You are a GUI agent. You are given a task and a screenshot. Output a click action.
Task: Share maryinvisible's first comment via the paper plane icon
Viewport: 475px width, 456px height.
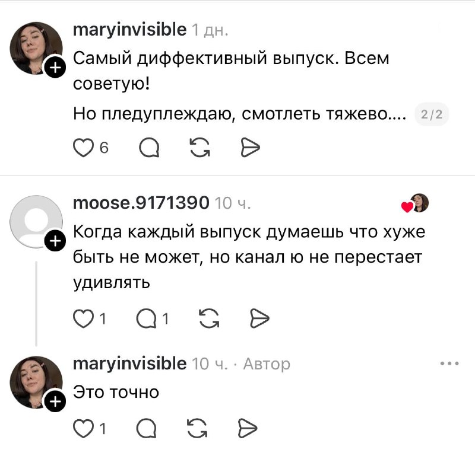(252, 147)
